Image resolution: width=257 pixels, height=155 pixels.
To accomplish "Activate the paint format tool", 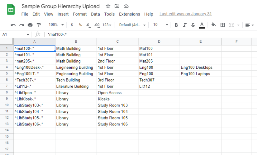I will (39, 25).
